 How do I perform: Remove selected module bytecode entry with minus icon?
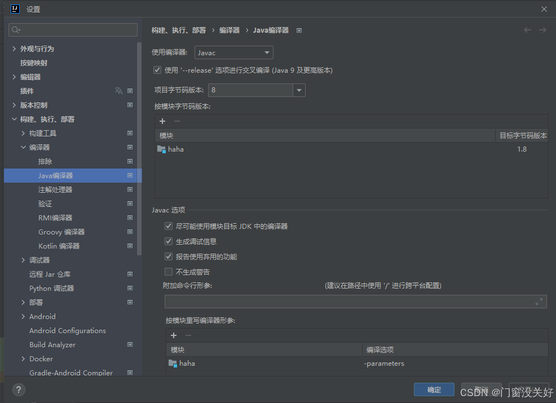tap(176, 121)
